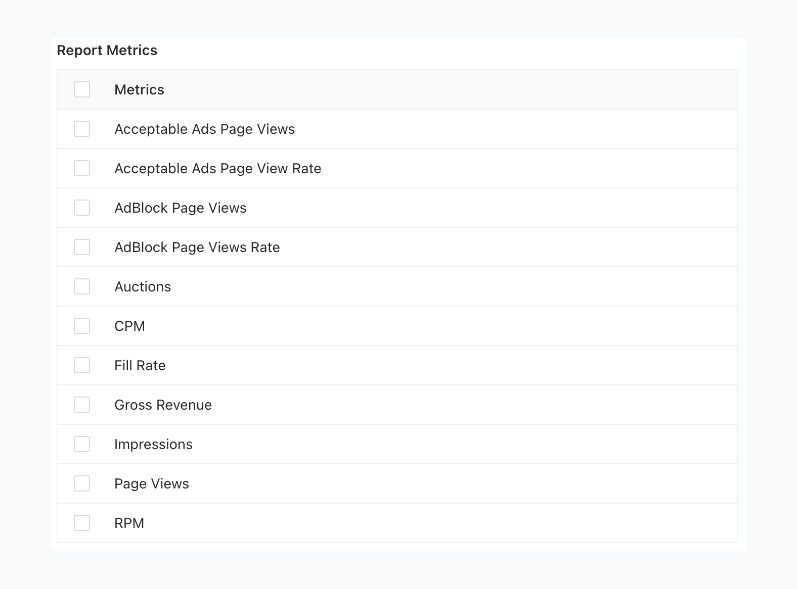
Task: Click the Report Metrics heading
Action: (x=107, y=50)
